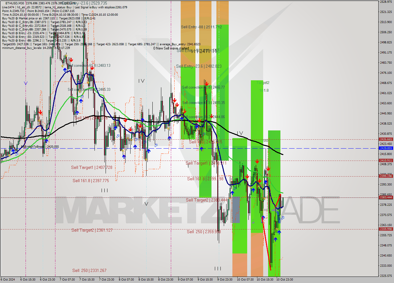Click the '9 Oct 23:30' time axis label
This screenshot has width=394, height=283.
pos(225,280)
